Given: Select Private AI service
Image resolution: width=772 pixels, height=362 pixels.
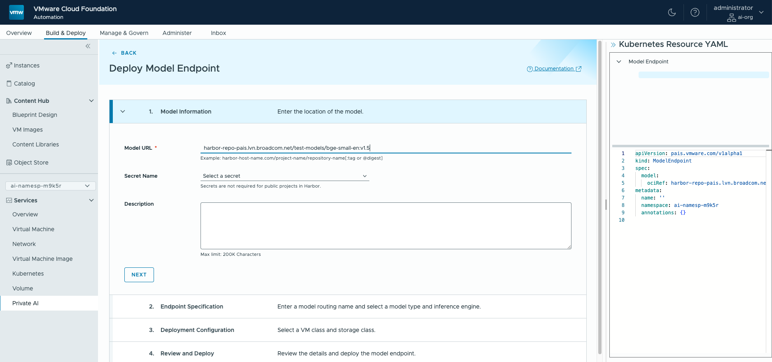Looking at the screenshot, I should [49, 303].
